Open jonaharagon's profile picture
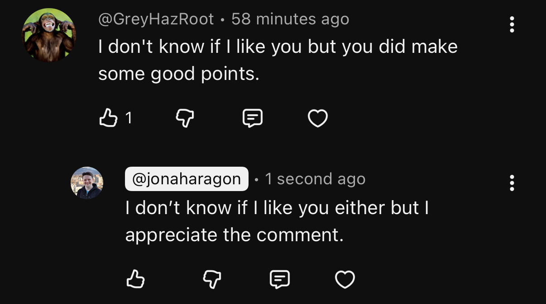 click(x=87, y=182)
